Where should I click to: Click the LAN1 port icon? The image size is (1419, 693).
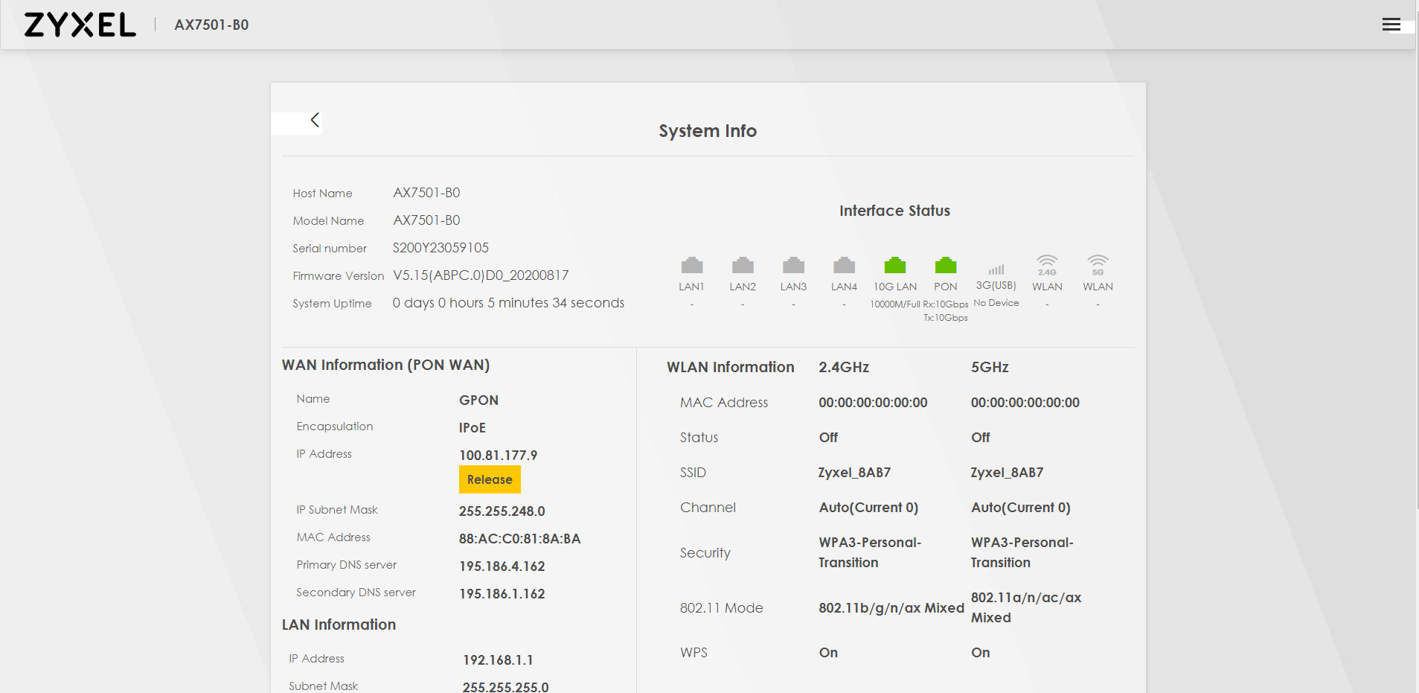[x=691, y=265]
